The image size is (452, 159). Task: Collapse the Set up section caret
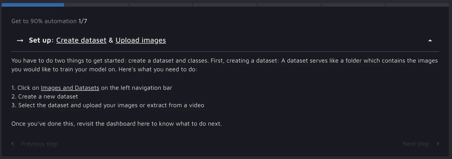coord(430,41)
